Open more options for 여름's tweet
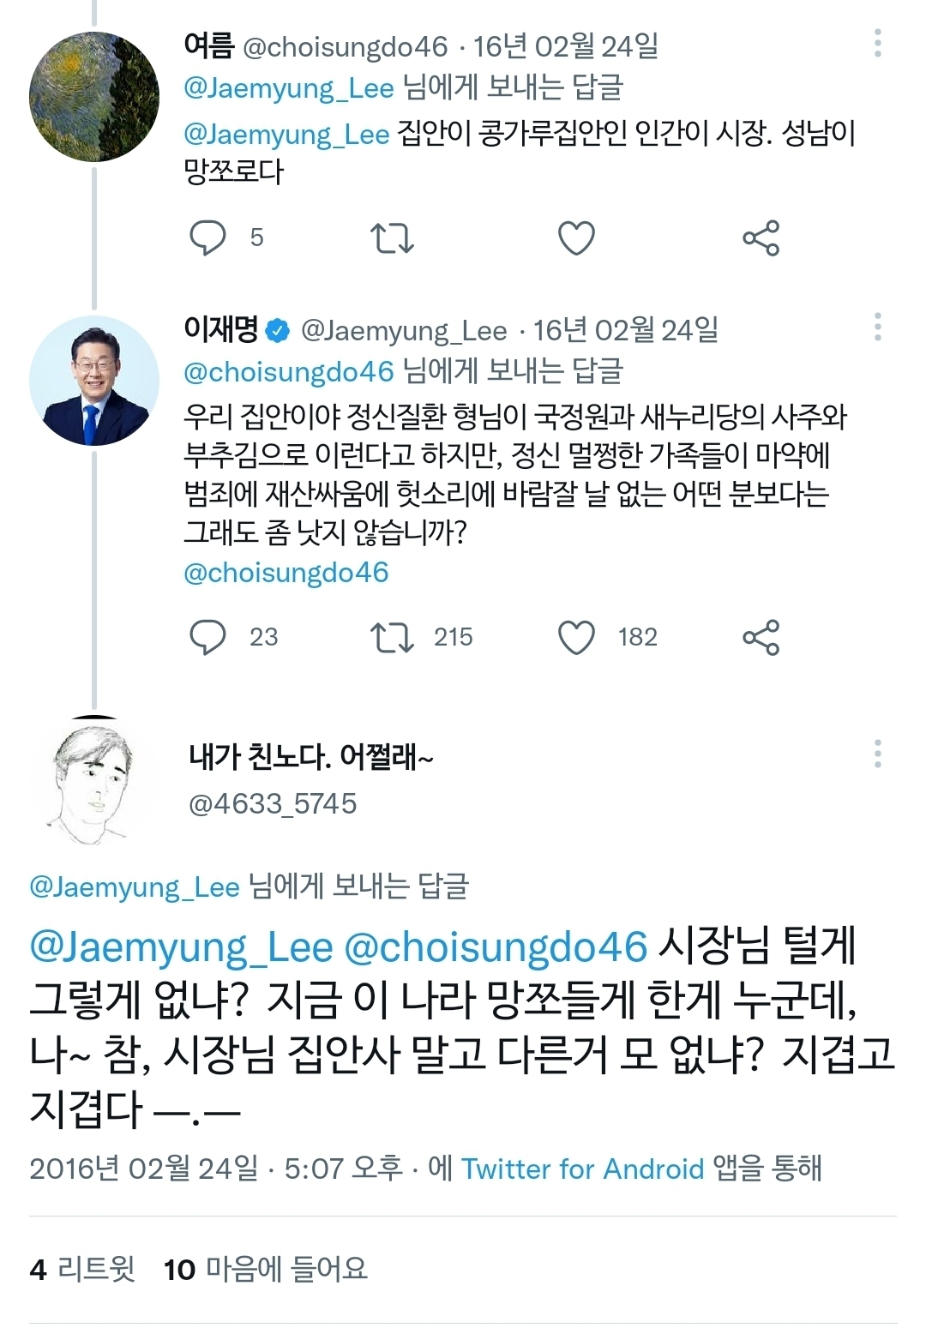The width and height of the screenshot is (926, 1334). pyautogui.click(x=877, y=43)
